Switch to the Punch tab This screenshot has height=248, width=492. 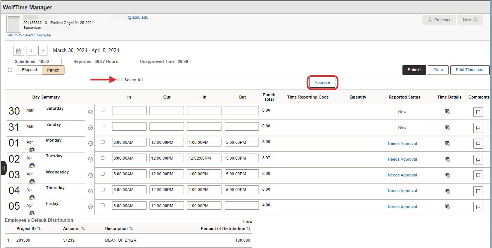point(53,70)
